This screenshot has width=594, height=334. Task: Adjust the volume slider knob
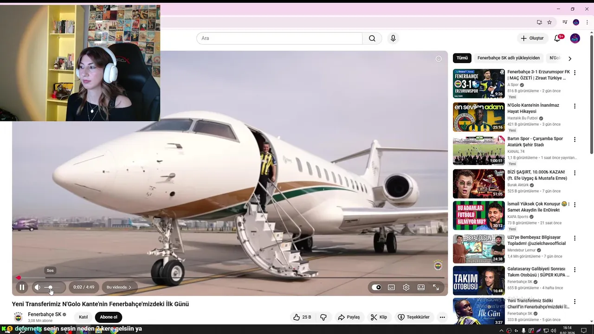coord(51,288)
